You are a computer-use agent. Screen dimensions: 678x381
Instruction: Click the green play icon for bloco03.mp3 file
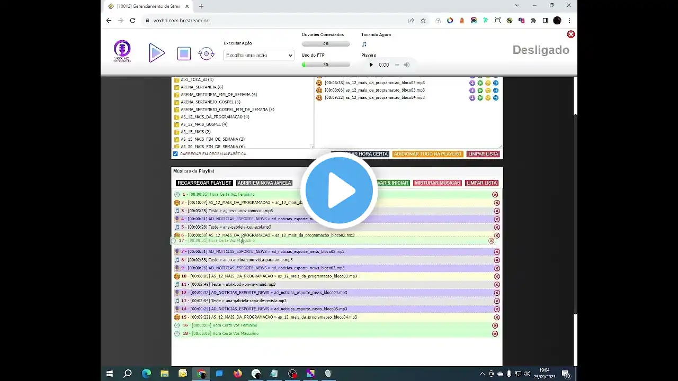click(x=480, y=90)
